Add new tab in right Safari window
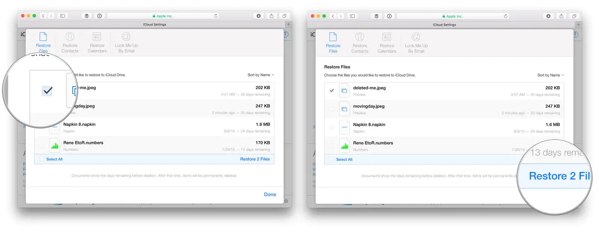This screenshot has width=599, height=232. [x=578, y=25]
